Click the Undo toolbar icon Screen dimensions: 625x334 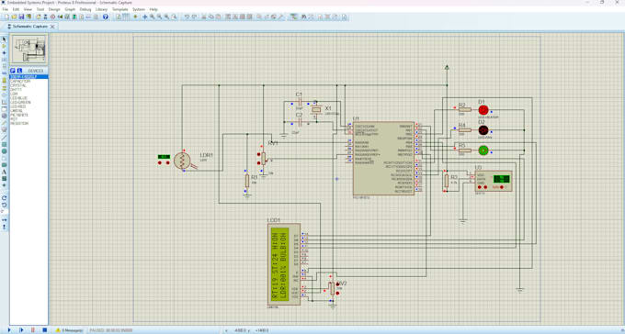pos(187,17)
